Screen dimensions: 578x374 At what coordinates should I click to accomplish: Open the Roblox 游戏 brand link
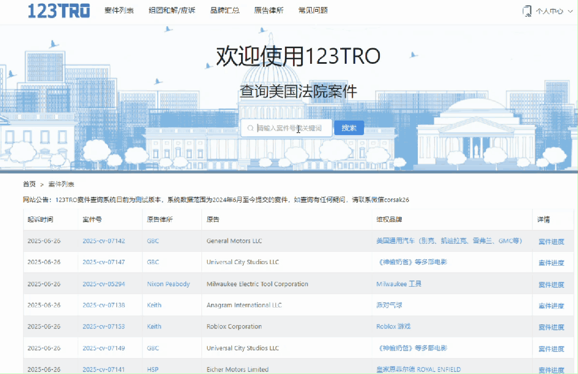click(393, 327)
